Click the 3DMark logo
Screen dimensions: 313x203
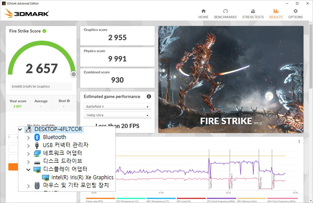[x=26, y=13]
